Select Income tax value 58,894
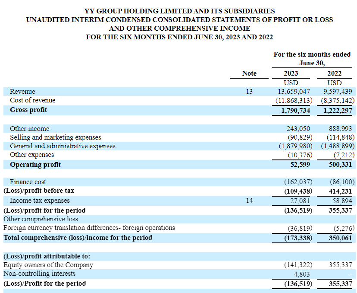The image size is (357, 293). pyautogui.click(x=342, y=201)
